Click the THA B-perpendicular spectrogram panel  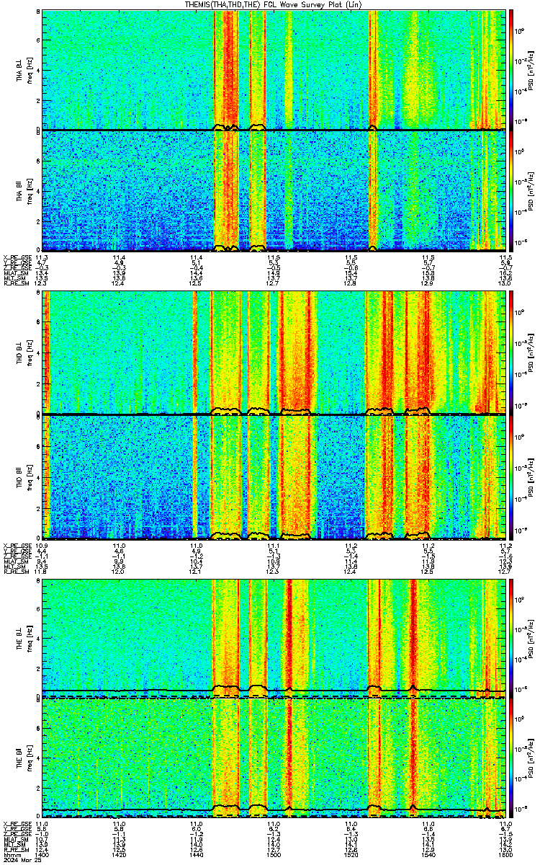tap(274, 69)
